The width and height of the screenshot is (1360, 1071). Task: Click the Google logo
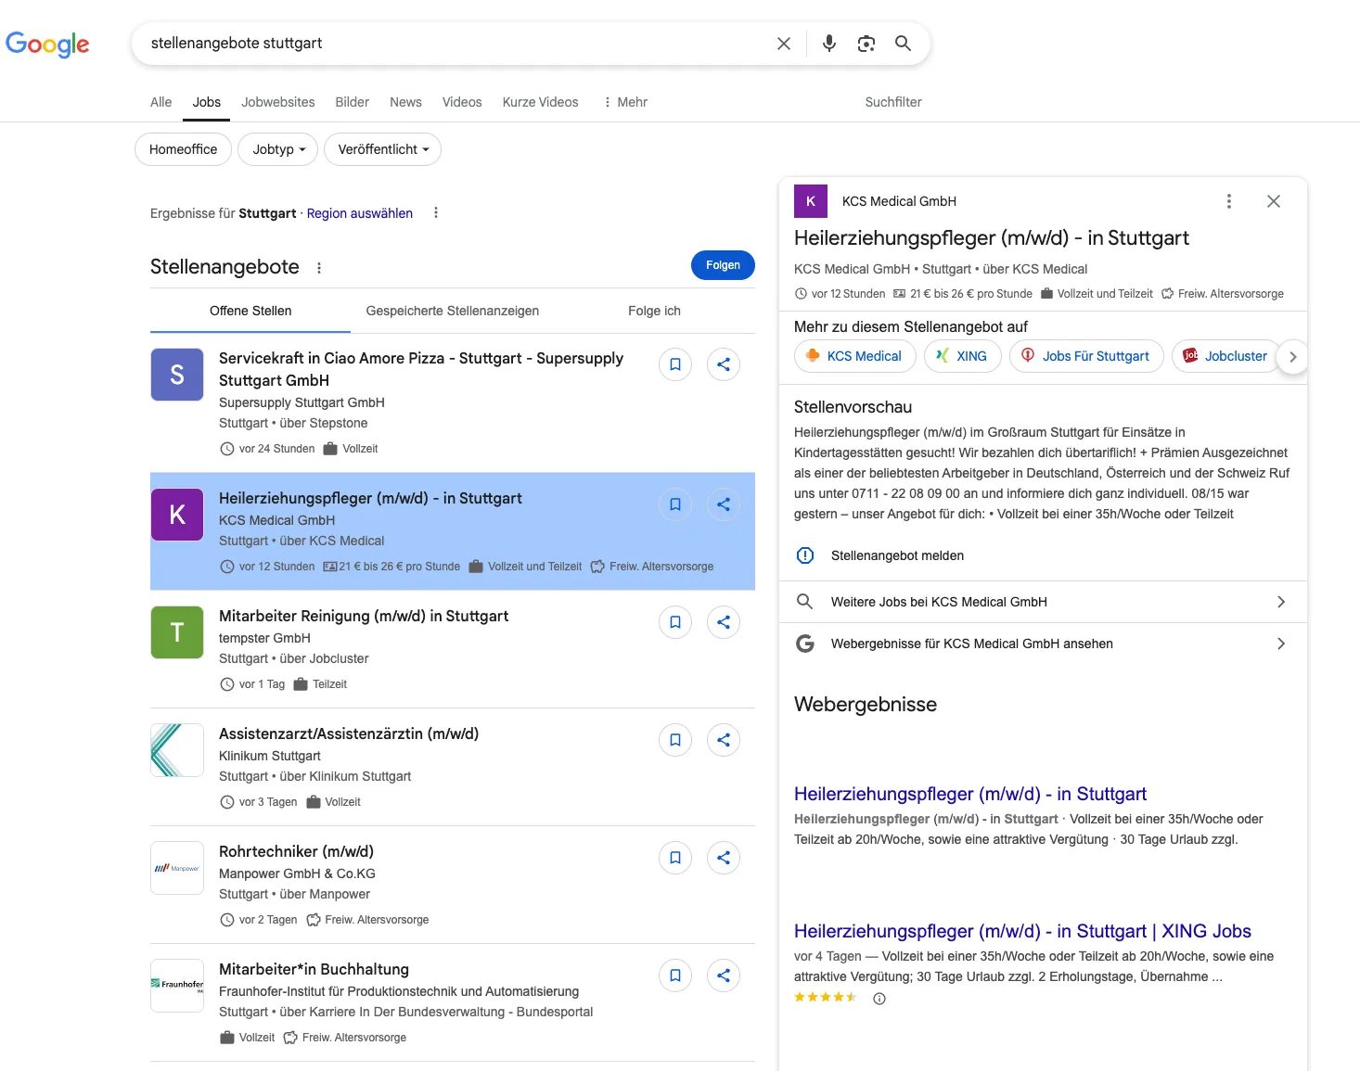pos(47,44)
